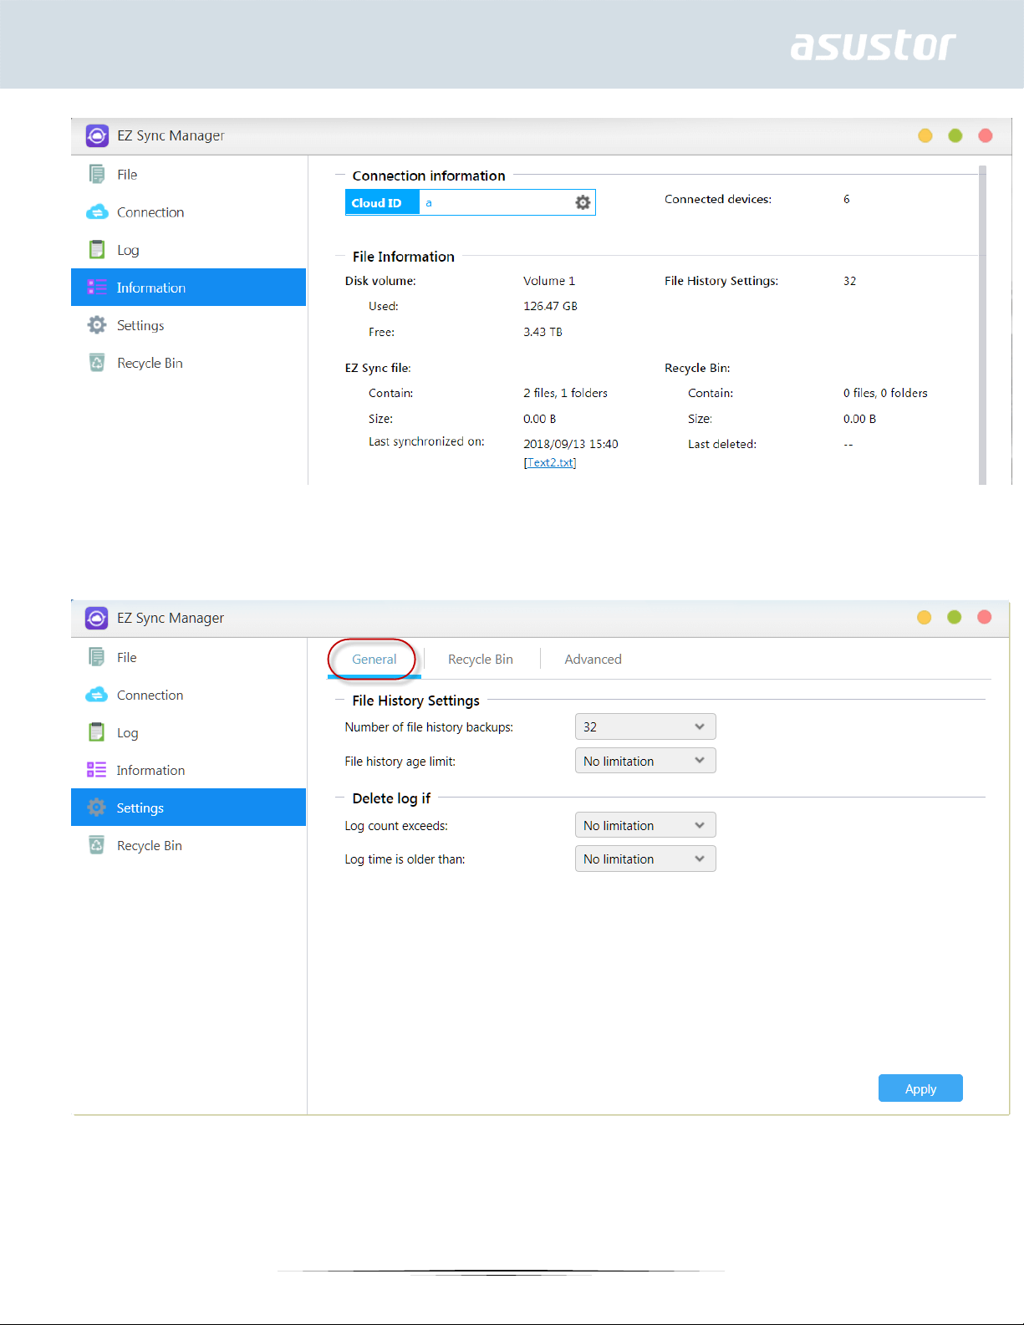Image resolution: width=1024 pixels, height=1325 pixels.
Task: Open Log time is older than dropdown
Action: click(645, 859)
